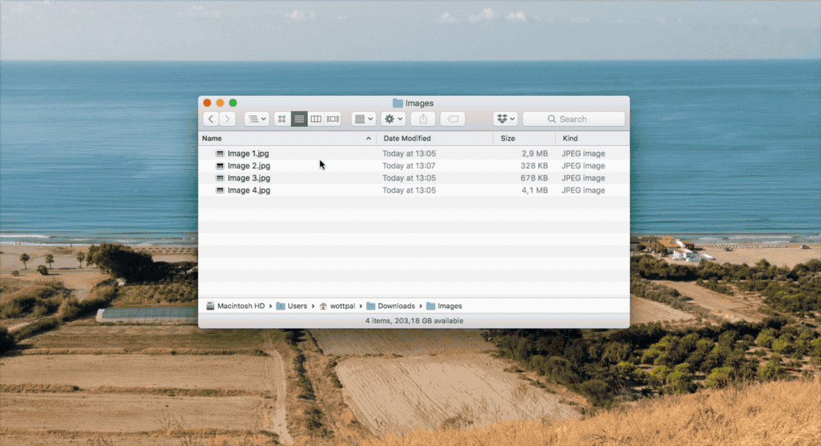The width and height of the screenshot is (821, 446).
Task: Sort files by Date Modified column
Action: (407, 139)
